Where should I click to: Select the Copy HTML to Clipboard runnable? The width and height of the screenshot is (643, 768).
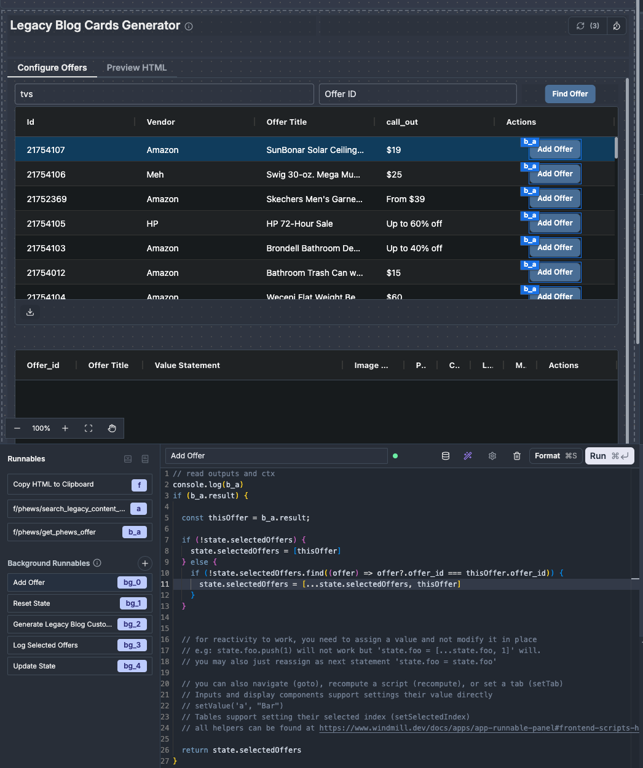pos(80,485)
